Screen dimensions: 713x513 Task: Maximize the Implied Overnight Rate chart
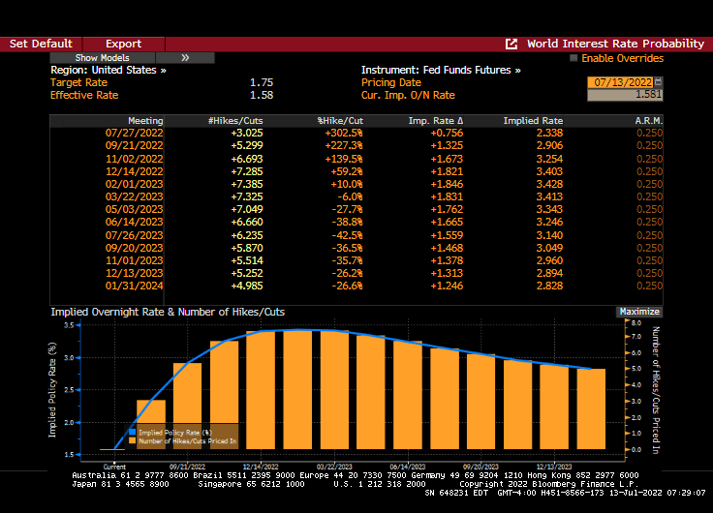[x=638, y=312]
